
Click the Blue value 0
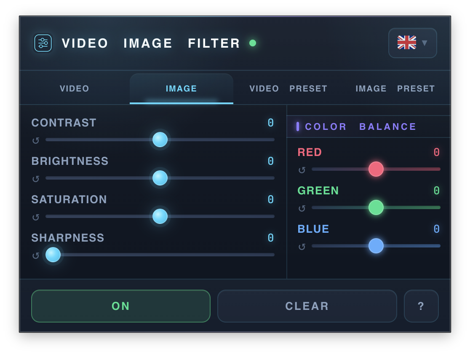(x=437, y=229)
